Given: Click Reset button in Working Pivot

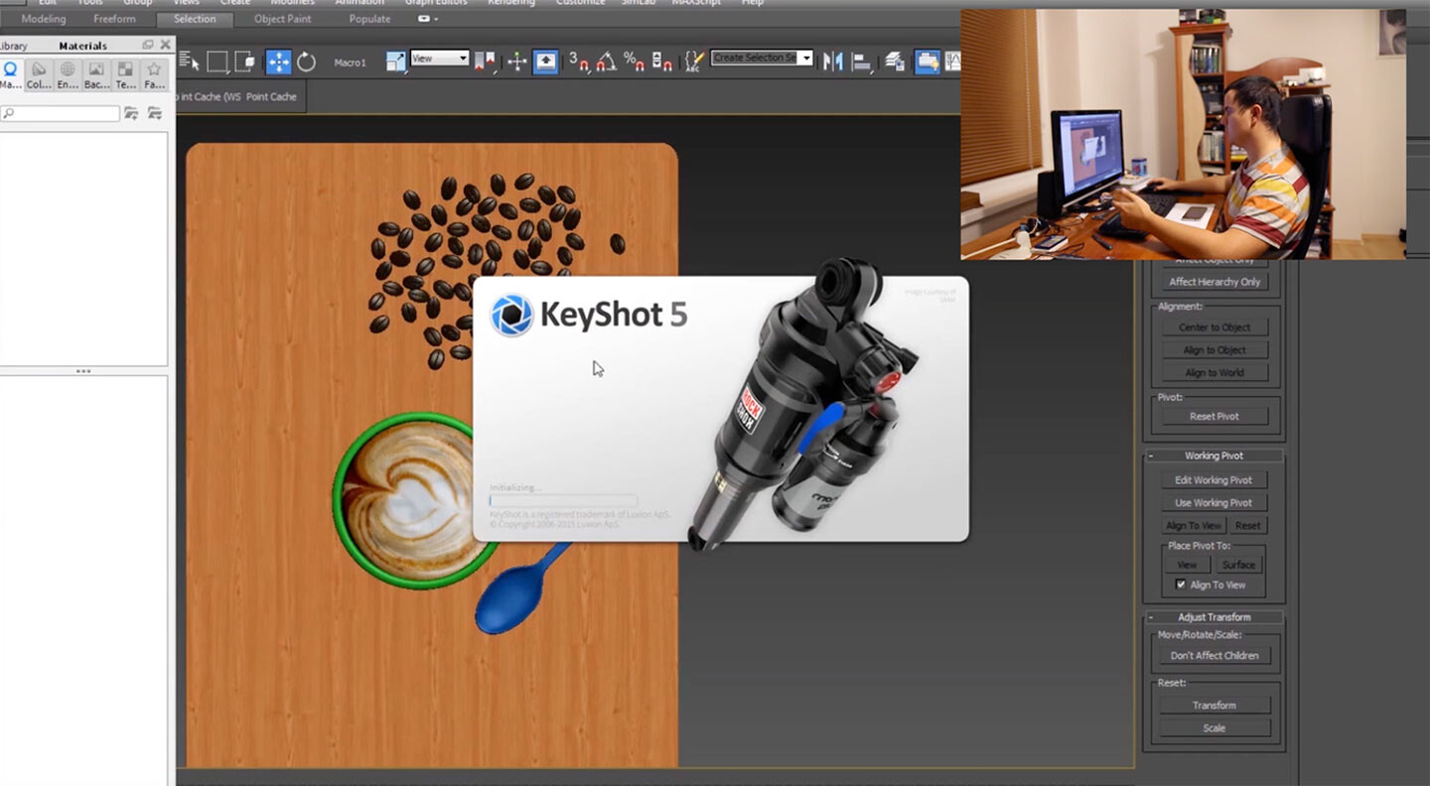Looking at the screenshot, I should (x=1248, y=526).
